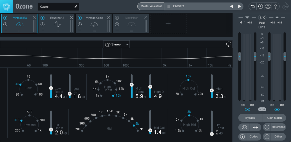This screenshot has height=142, width=291.
Task: Remove the Vintage EQ module
Action: pyautogui.click(x=34, y=17)
